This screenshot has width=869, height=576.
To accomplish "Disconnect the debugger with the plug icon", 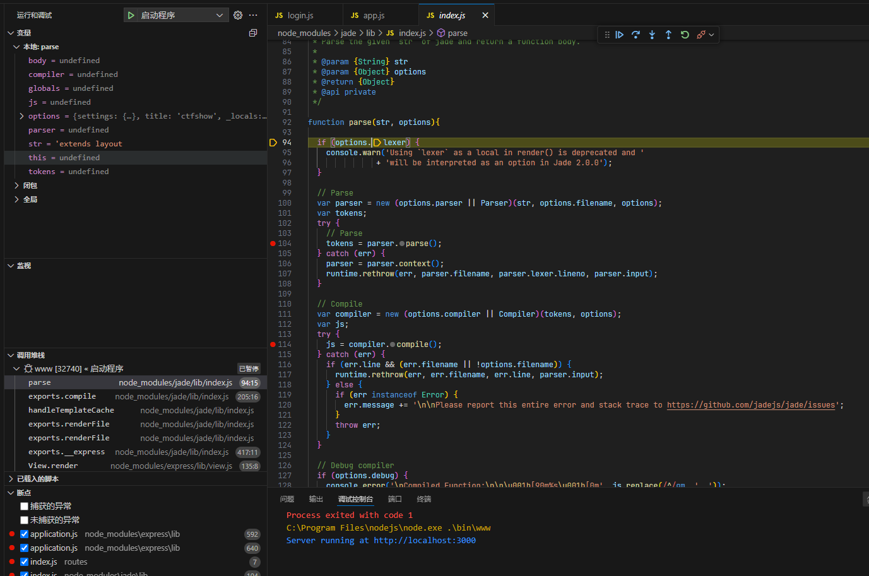I will (701, 35).
